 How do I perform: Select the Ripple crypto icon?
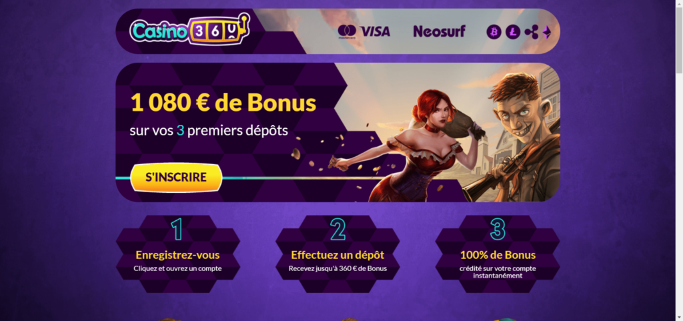[532, 32]
